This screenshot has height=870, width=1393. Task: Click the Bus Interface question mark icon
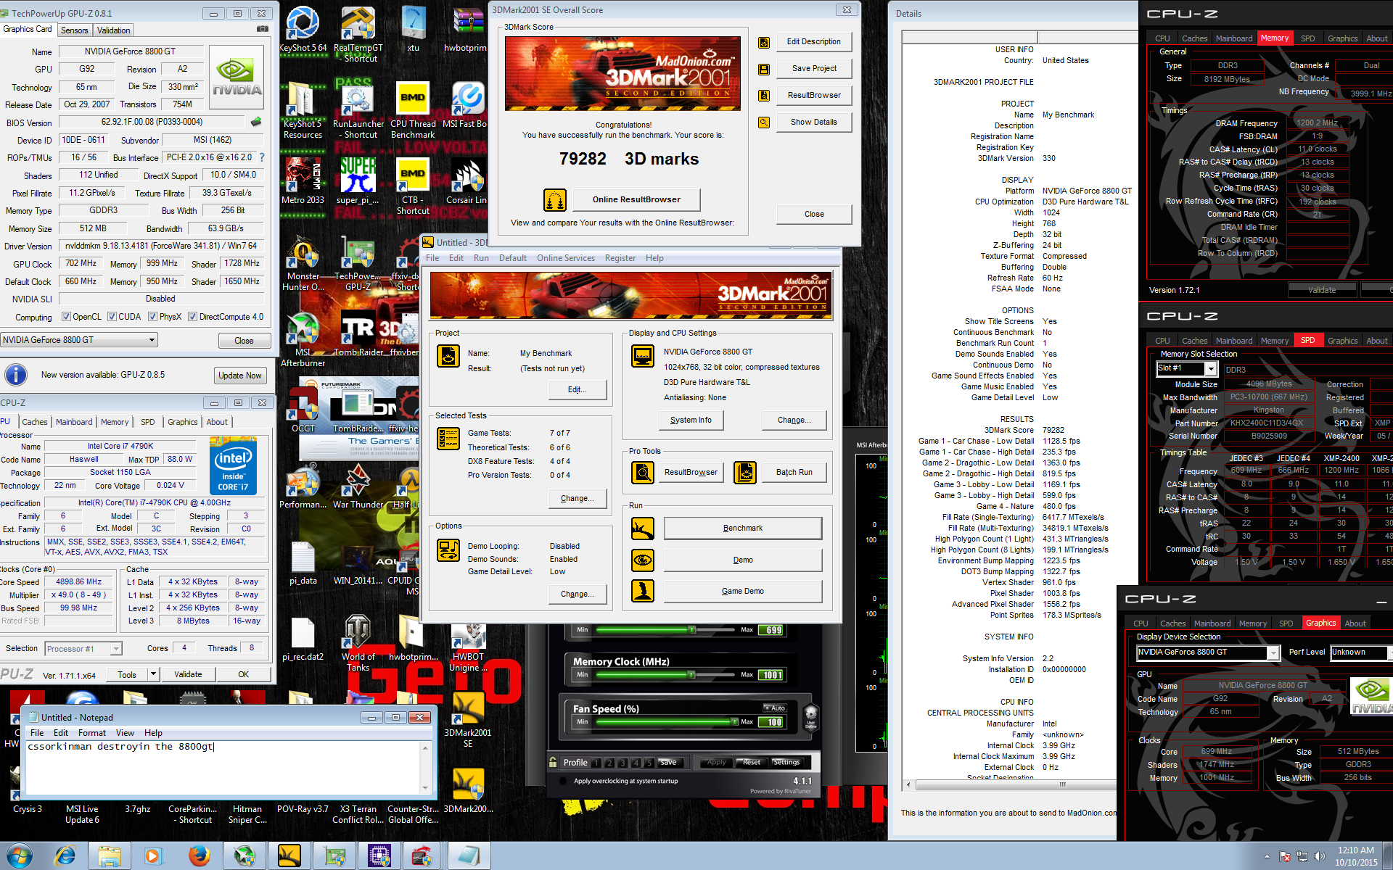tap(262, 157)
